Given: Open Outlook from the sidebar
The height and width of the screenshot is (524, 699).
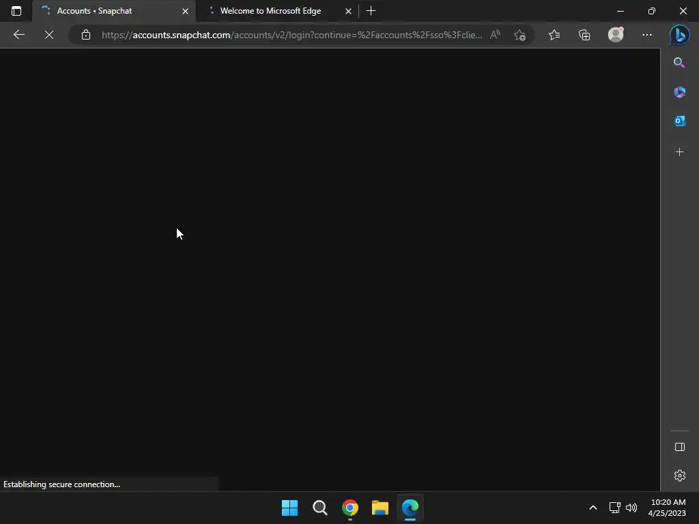Looking at the screenshot, I should [679, 121].
